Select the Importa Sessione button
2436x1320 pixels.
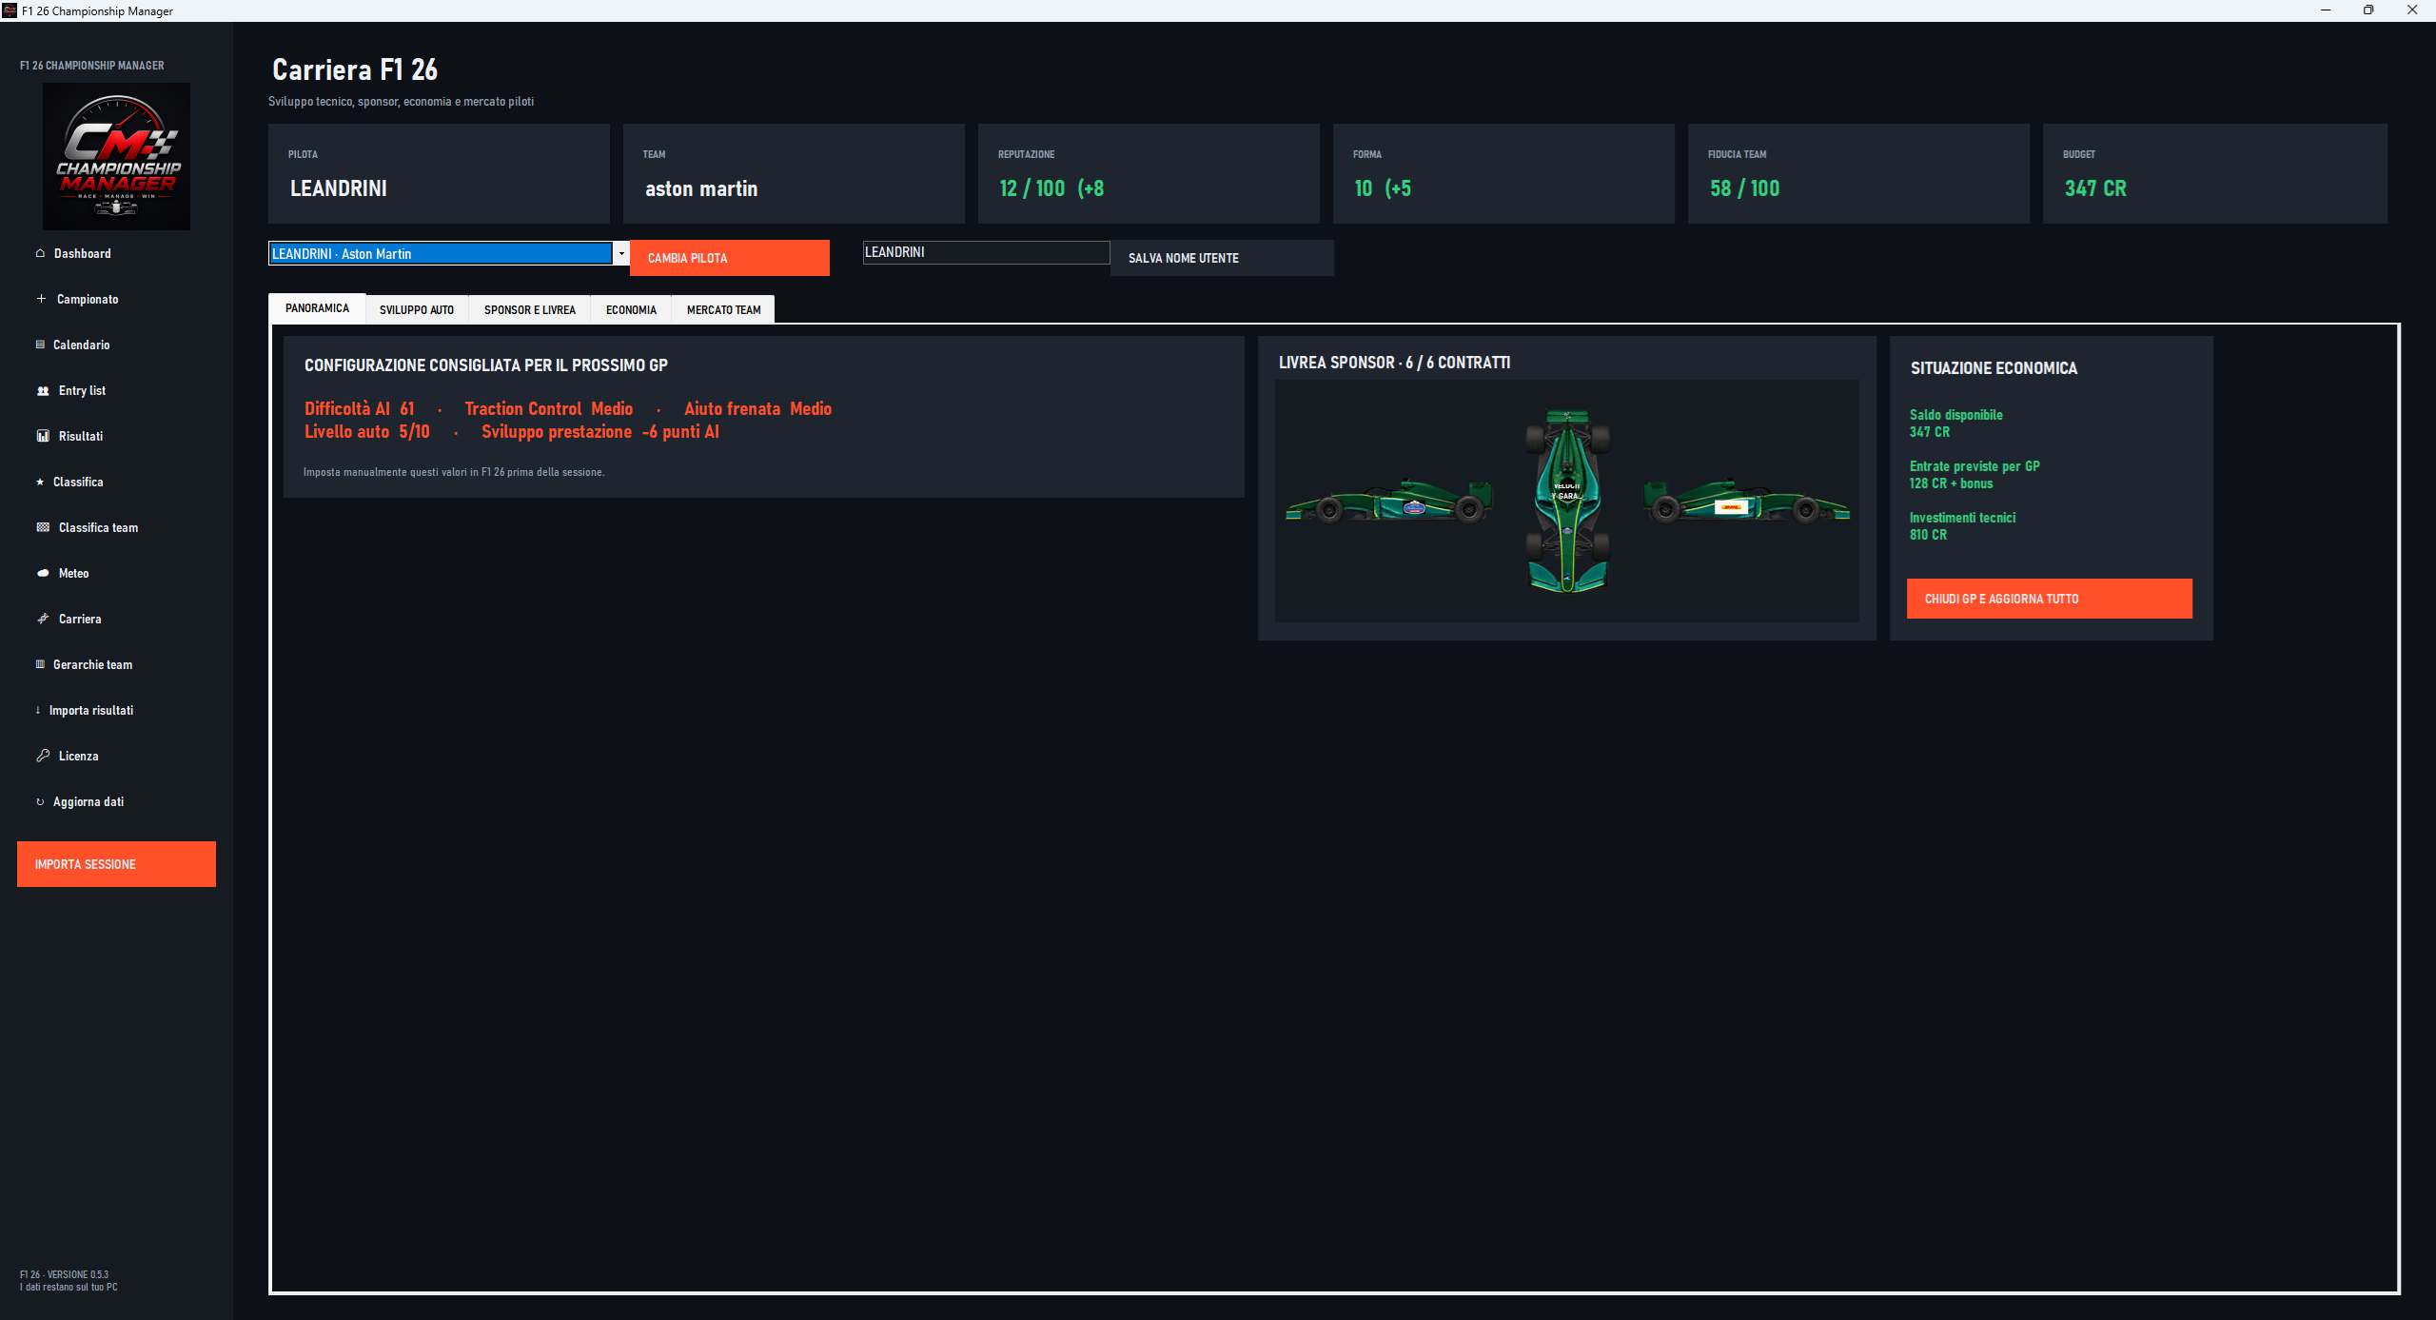pyautogui.click(x=116, y=864)
